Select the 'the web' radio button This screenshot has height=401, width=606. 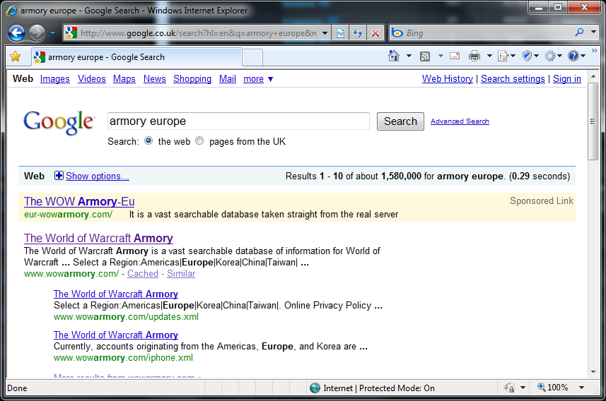coord(148,141)
